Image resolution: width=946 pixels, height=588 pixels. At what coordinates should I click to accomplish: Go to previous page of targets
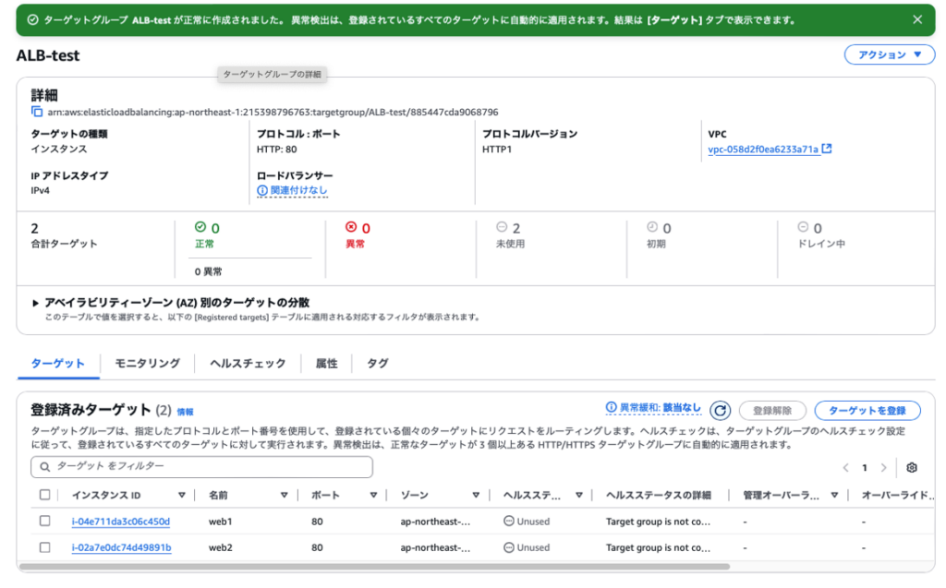point(845,468)
